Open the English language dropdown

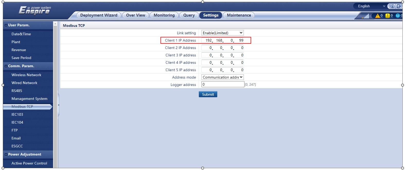(371, 6)
